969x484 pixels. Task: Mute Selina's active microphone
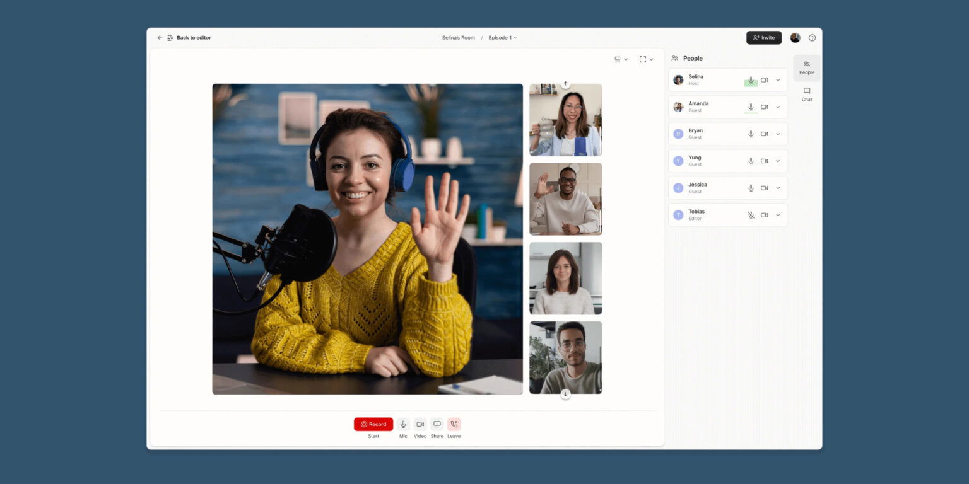tap(751, 80)
